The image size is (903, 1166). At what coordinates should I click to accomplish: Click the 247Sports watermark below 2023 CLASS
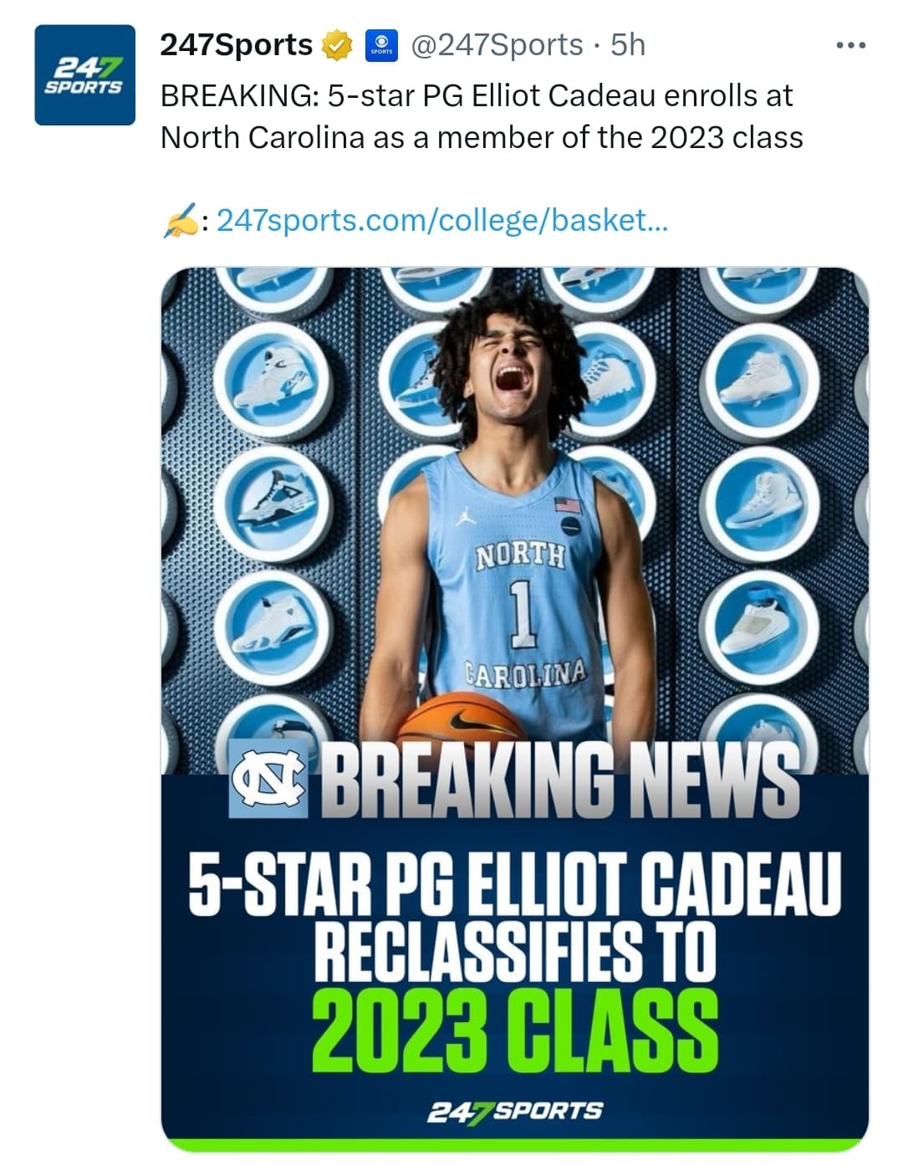[x=514, y=1112]
